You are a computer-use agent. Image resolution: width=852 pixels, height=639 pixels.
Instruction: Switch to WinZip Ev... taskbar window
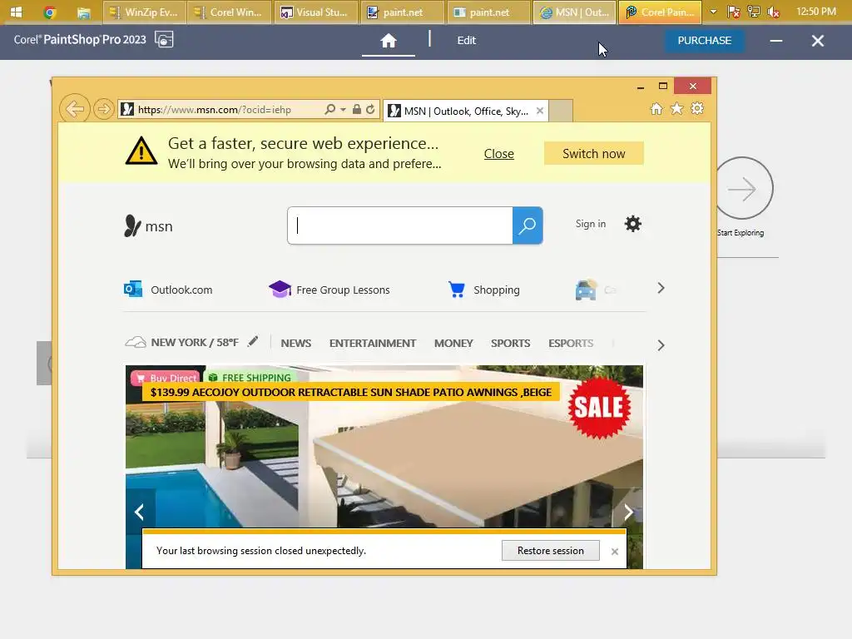point(144,12)
